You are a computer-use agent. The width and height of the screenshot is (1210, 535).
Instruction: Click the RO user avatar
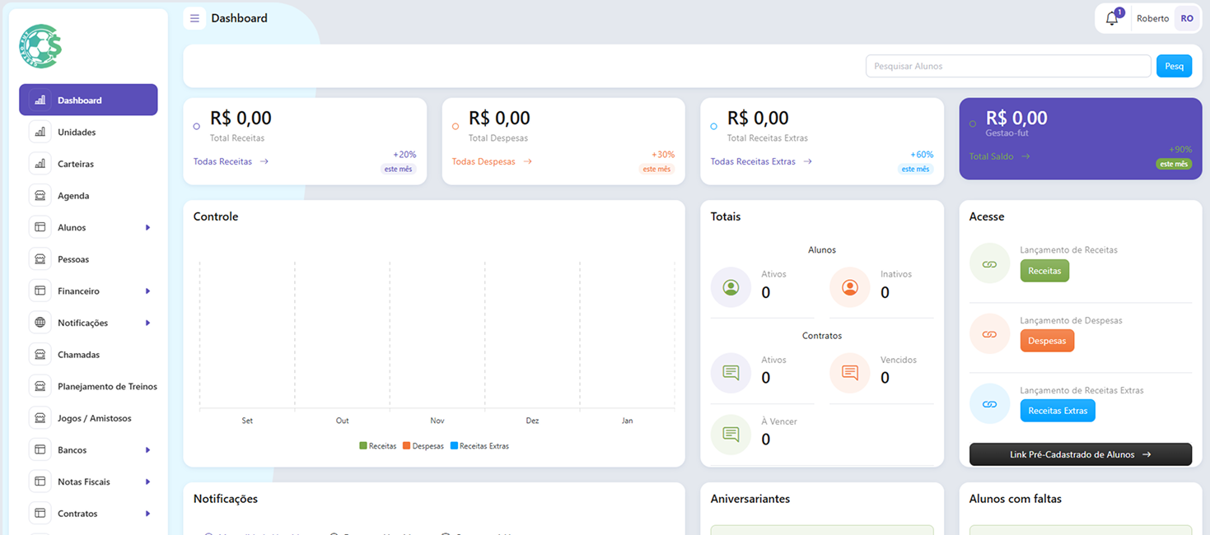(x=1186, y=18)
